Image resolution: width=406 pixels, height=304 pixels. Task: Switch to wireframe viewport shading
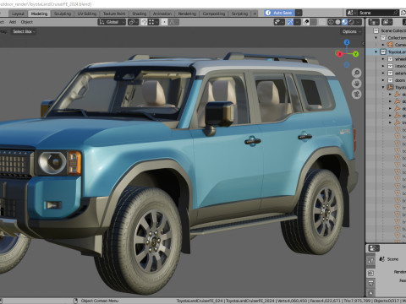(x=331, y=22)
